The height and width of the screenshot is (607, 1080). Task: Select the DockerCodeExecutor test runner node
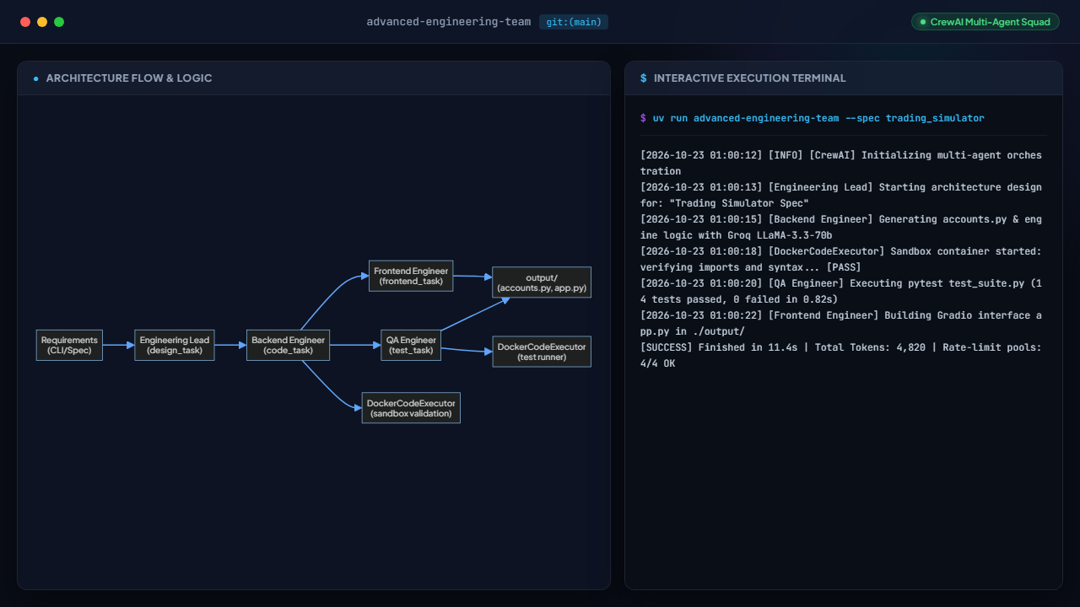click(542, 352)
